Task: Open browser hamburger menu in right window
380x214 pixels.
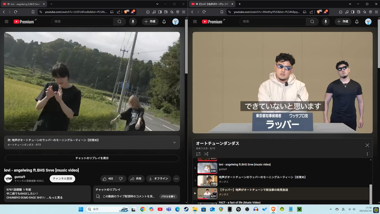Action: pyautogui.click(x=376, y=11)
